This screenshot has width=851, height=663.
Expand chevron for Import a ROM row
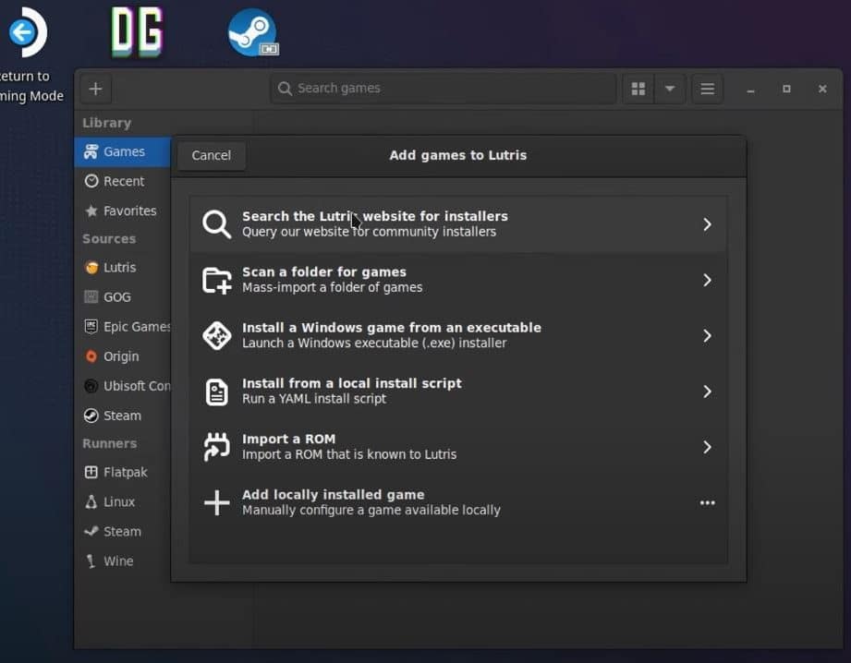click(x=707, y=447)
